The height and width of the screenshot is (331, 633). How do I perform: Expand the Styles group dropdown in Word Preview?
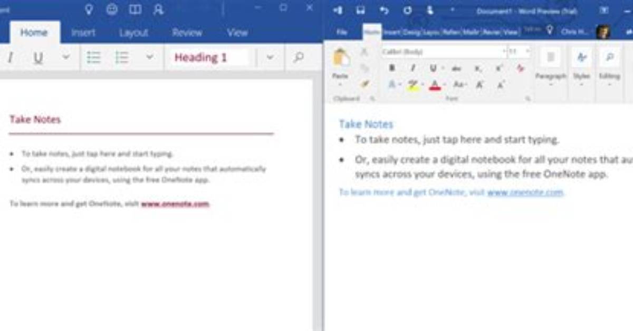pos(581,84)
